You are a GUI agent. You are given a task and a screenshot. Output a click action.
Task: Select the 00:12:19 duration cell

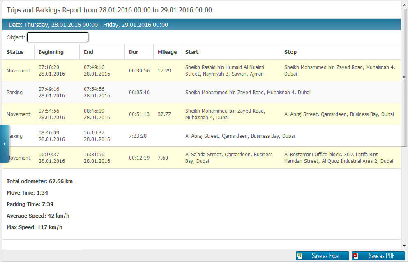pyautogui.click(x=139, y=158)
